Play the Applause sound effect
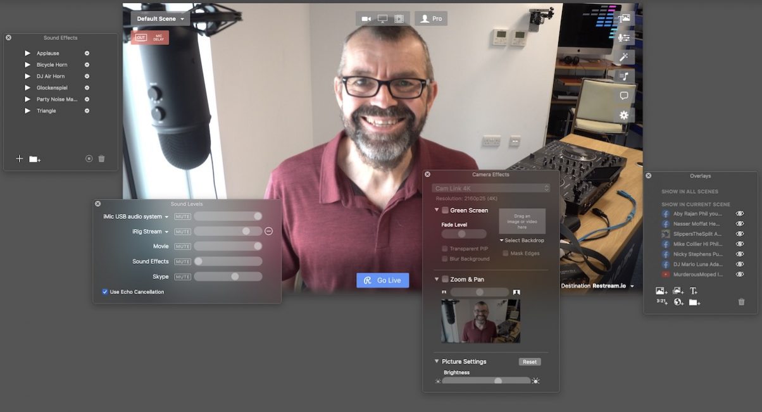 (x=27, y=53)
